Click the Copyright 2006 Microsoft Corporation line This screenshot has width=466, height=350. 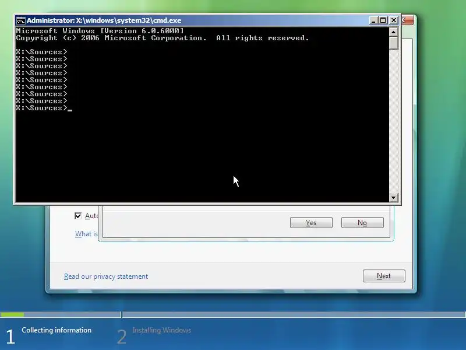point(163,38)
